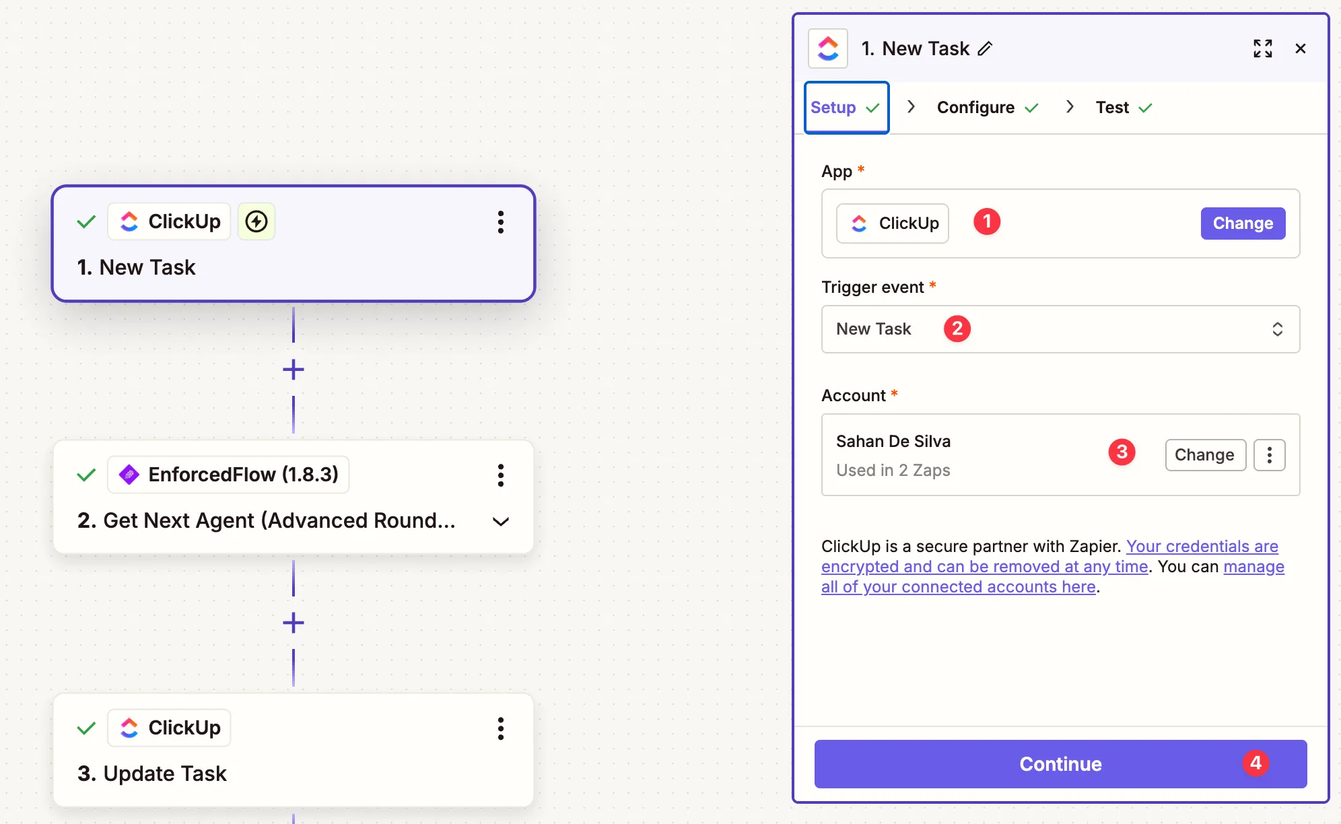Click the checkmark beside step 2
The image size is (1341, 824).
(x=86, y=475)
